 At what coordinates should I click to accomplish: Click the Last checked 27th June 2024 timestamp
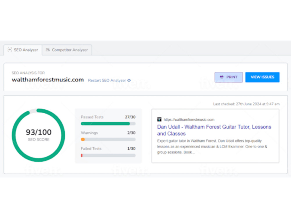click(x=246, y=104)
